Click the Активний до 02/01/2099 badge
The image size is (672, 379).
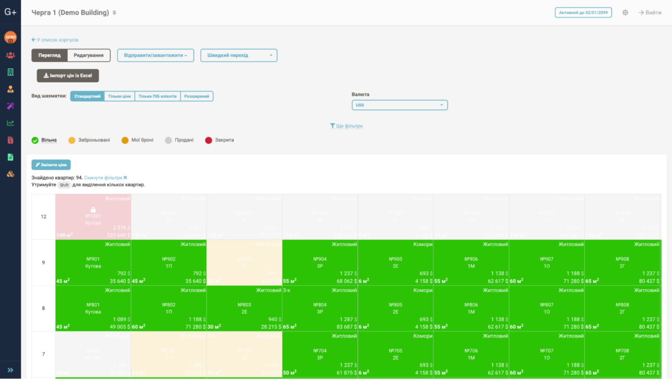click(583, 13)
